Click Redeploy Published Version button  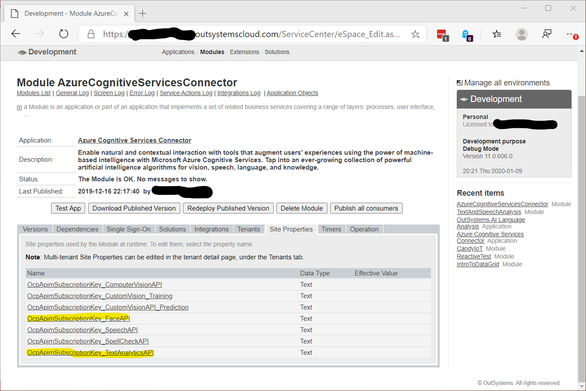tap(228, 208)
